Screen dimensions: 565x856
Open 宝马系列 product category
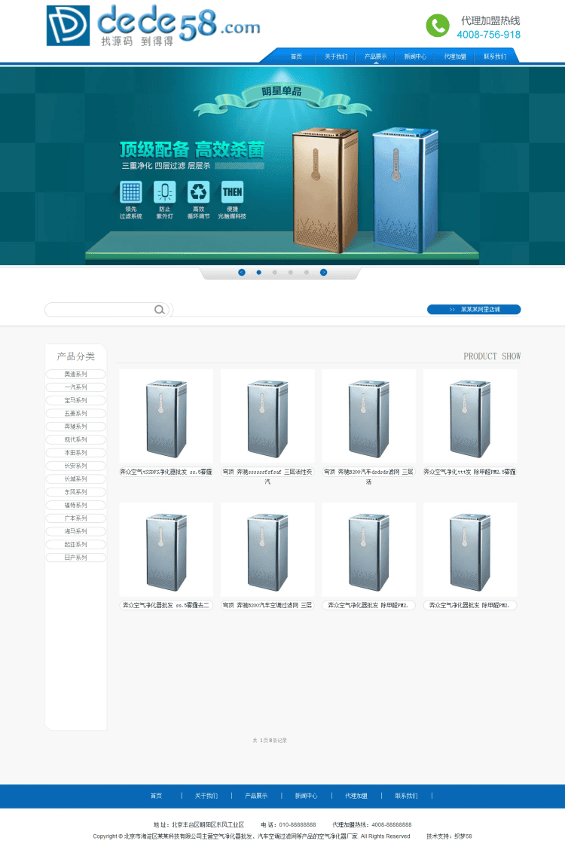point(75,400)
